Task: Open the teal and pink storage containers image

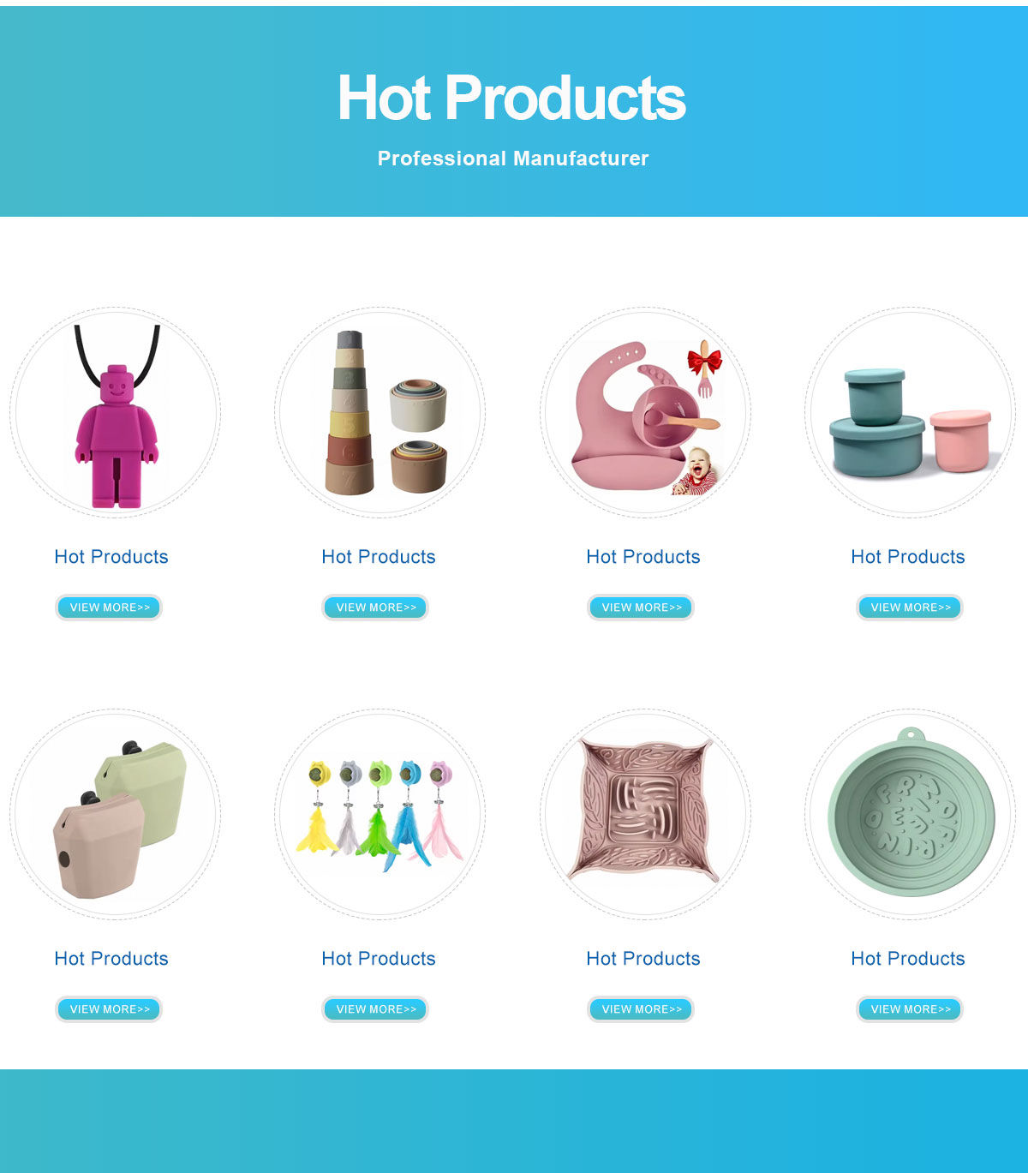Action: point(910,412)
